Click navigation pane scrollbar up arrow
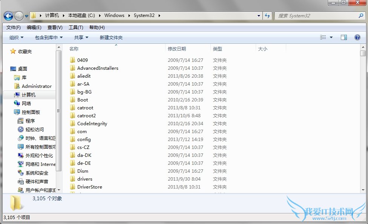This screenshot has width=368, height=224. 59,48
